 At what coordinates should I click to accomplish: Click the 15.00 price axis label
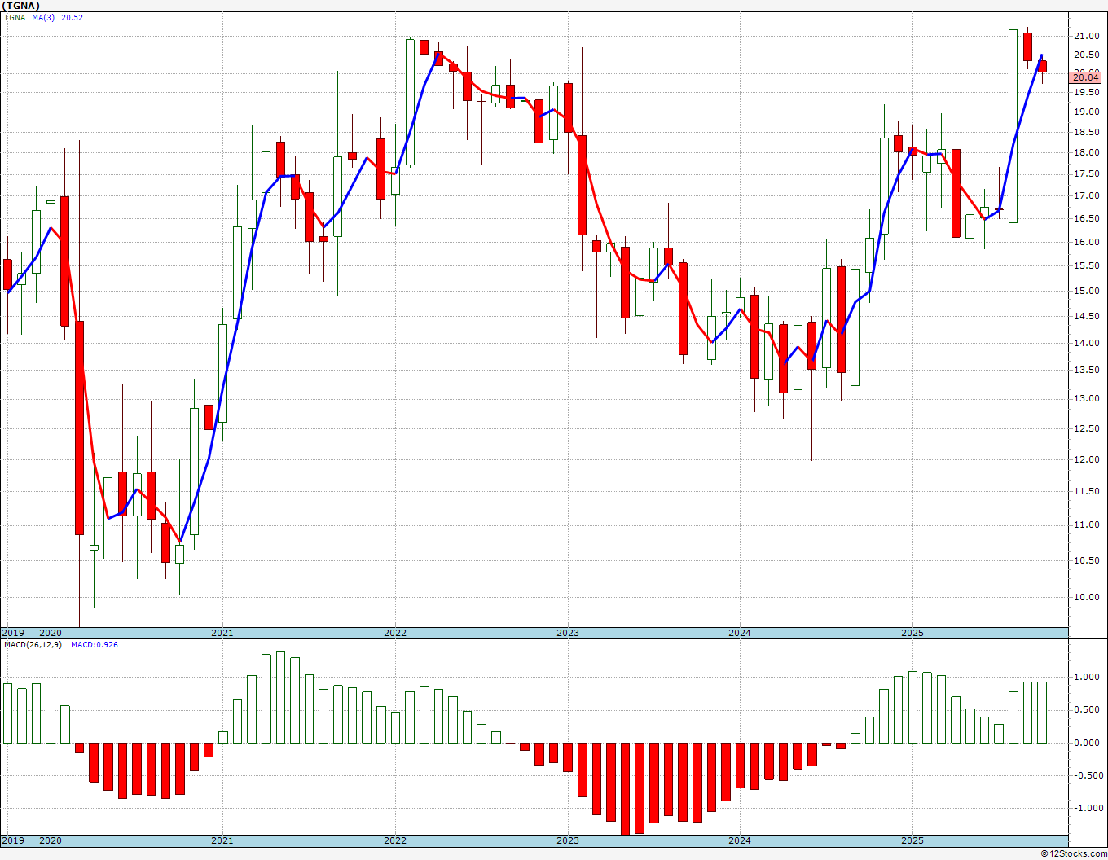[x=1085, y=292]
